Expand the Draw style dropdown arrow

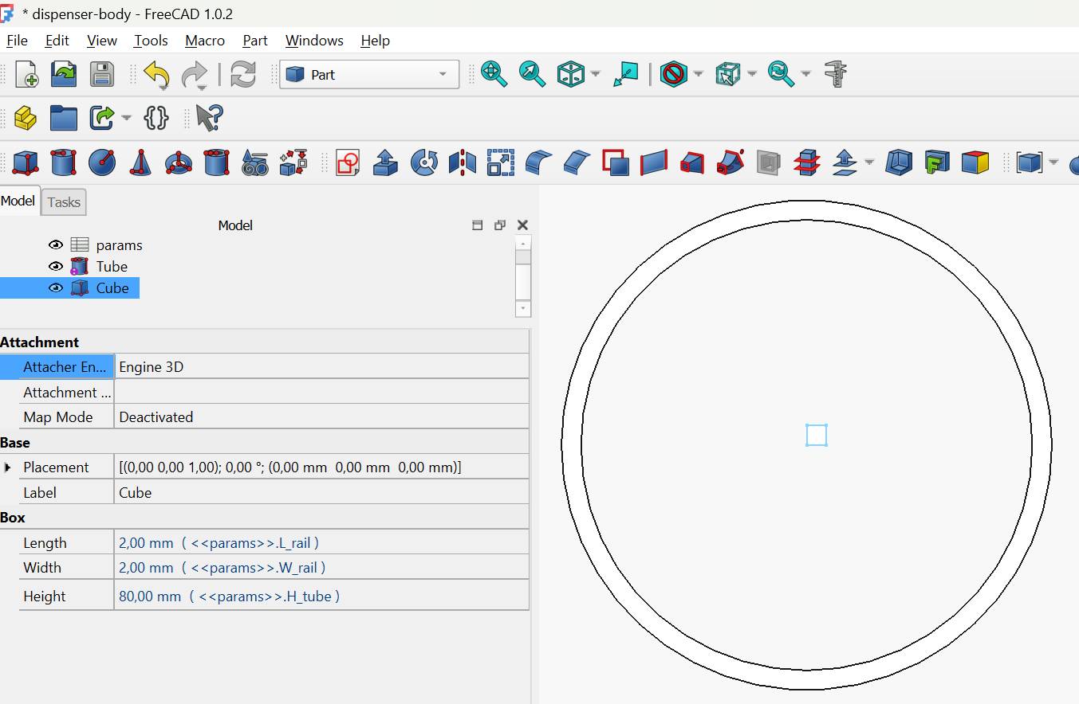698,75
